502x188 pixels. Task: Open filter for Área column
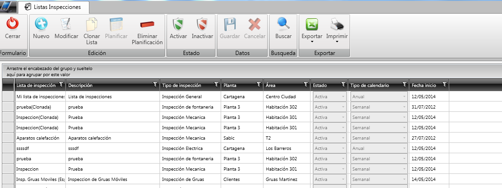click(x=306, y=85)
